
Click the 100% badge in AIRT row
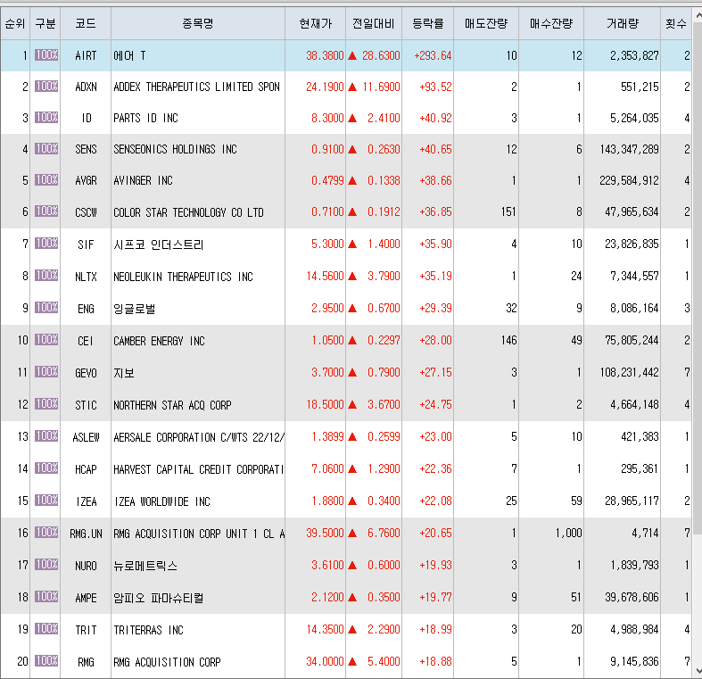click(46, 54)
